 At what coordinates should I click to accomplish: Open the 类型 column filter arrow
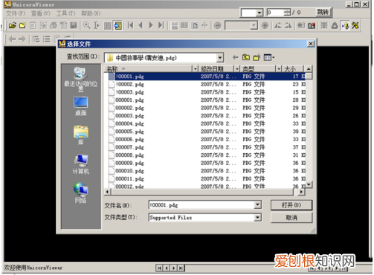pyautogui.click(x=279, y=68)
